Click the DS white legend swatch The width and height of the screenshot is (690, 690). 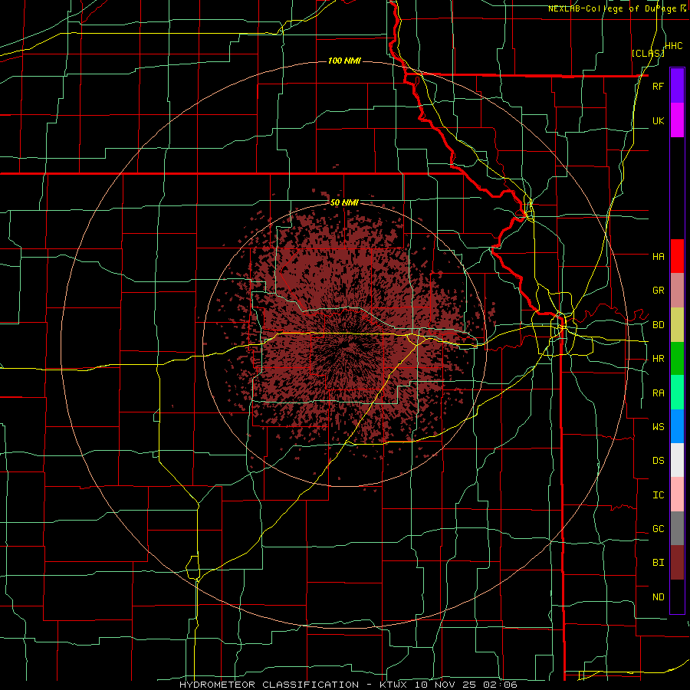(677, 460)
